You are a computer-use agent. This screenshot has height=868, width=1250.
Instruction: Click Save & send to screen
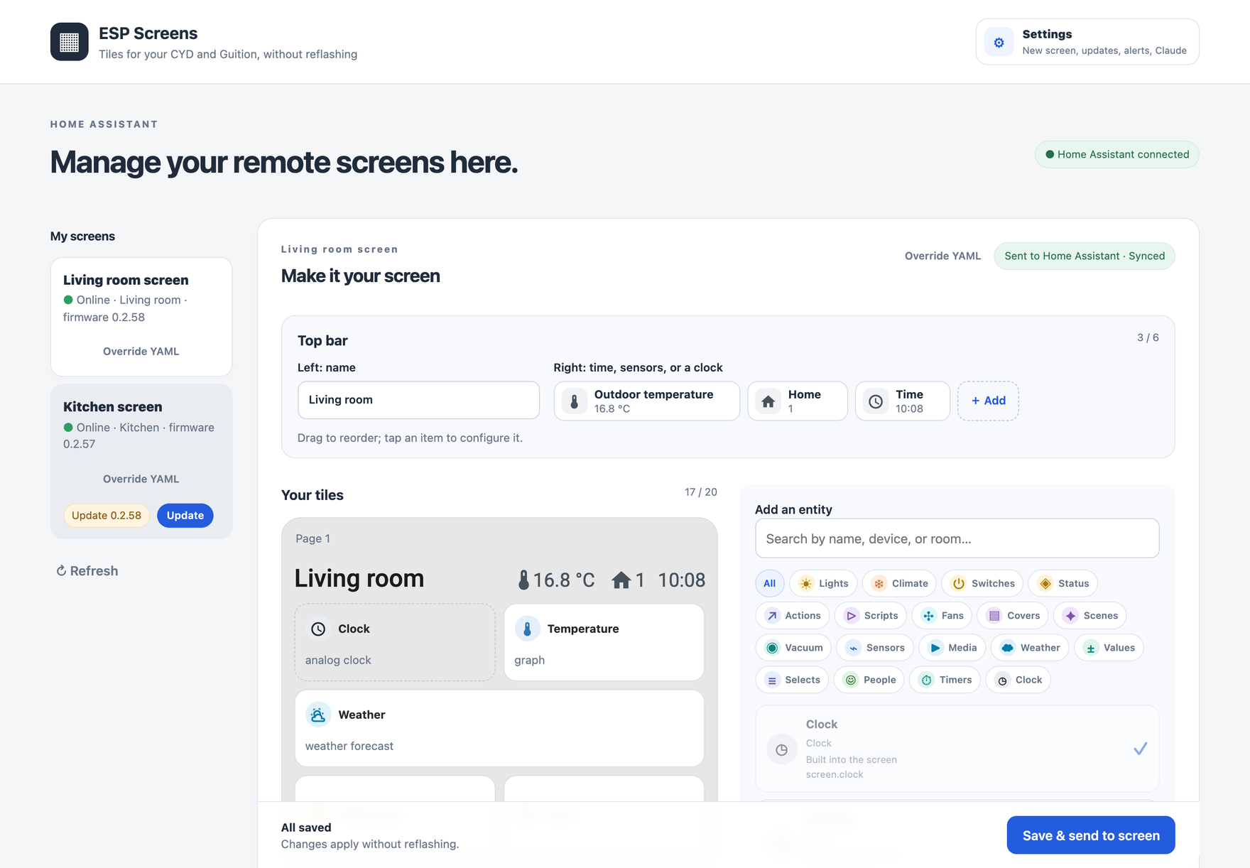[x=1091, y=835]
